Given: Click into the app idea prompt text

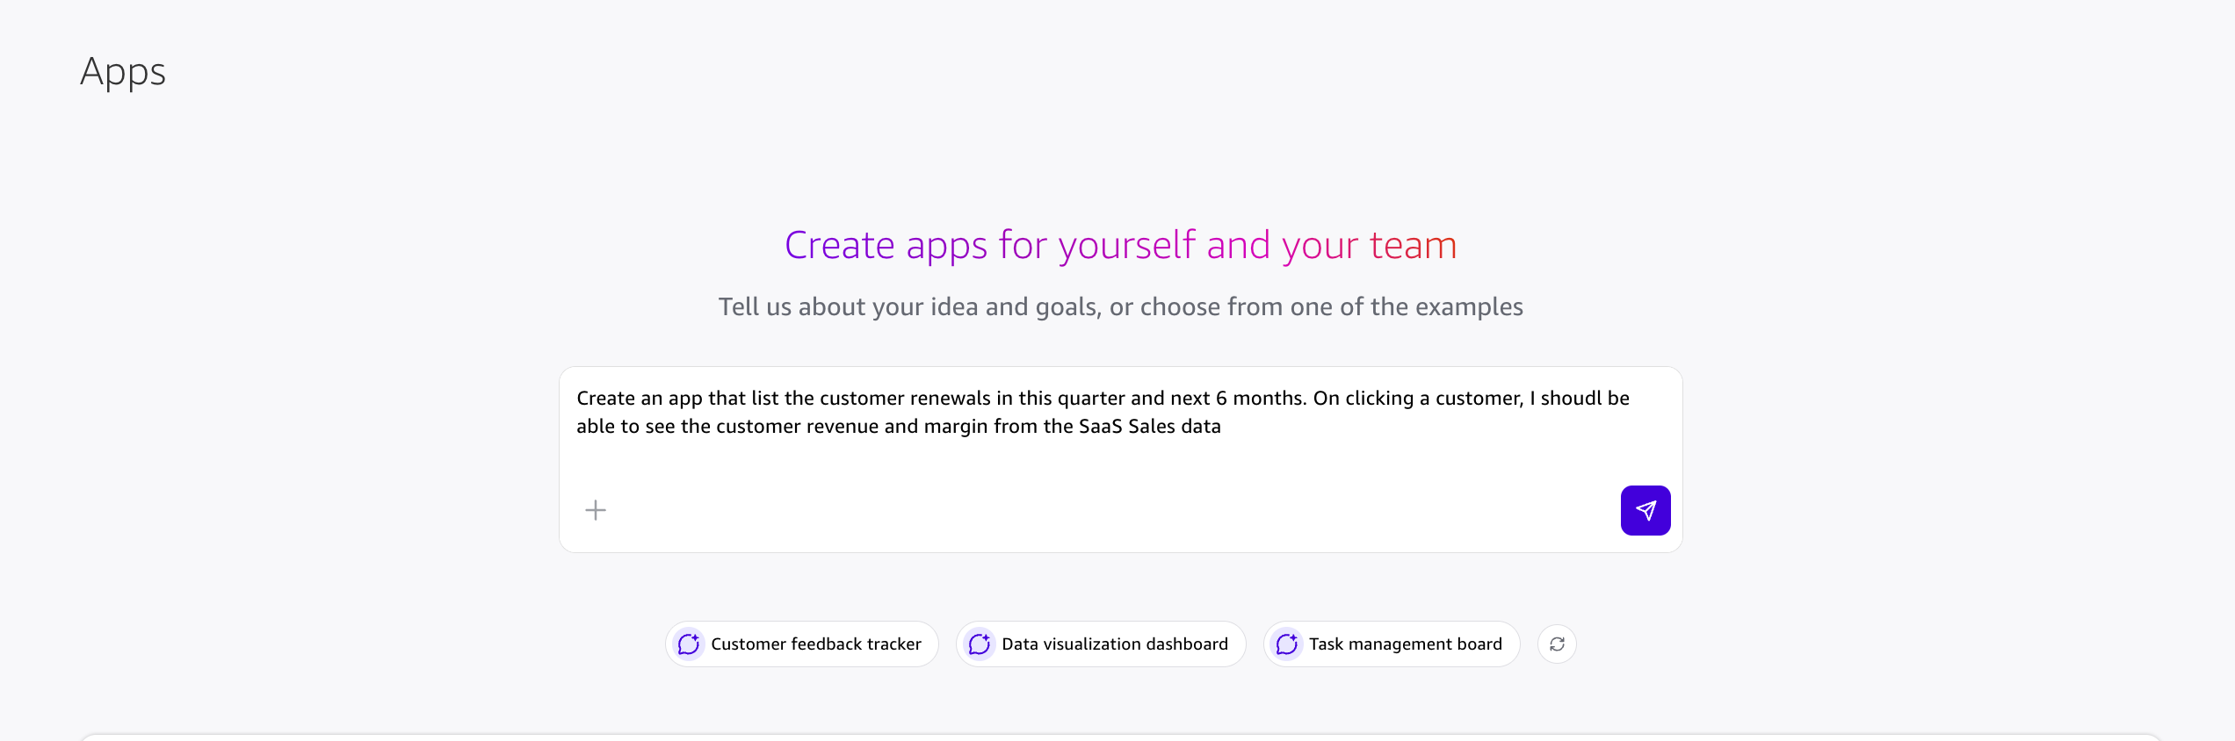Looking at the screenshot, I should click(x=1103, y=413).
